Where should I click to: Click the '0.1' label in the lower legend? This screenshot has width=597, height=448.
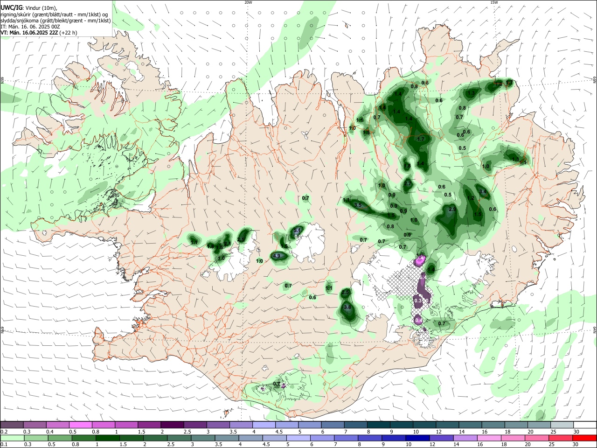tap(4, 444)
